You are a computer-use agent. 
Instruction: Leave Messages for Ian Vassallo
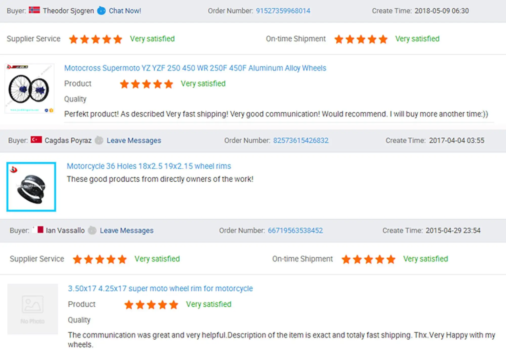[126, 230]
